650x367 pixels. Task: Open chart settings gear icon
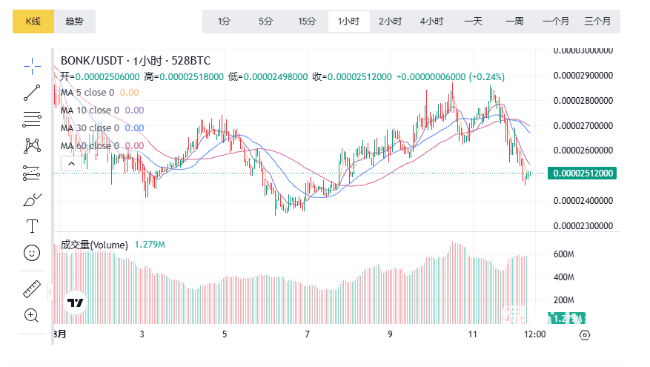tap(584, 335)
